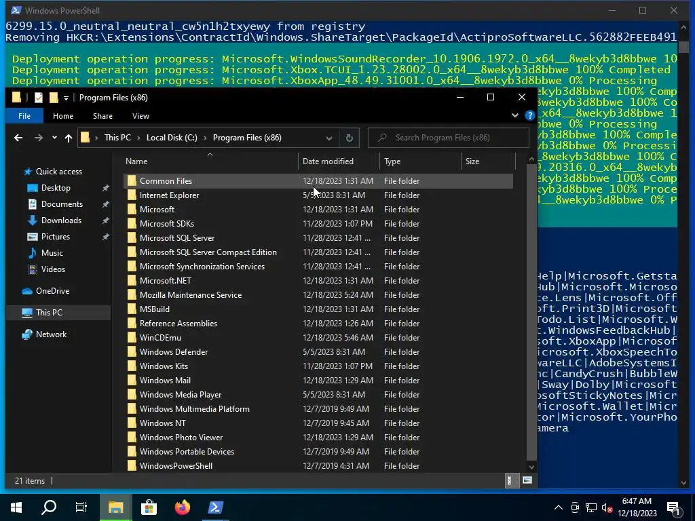Select the Common Files folder
This screenshot has width=695, height=521.
click(318, 180)
